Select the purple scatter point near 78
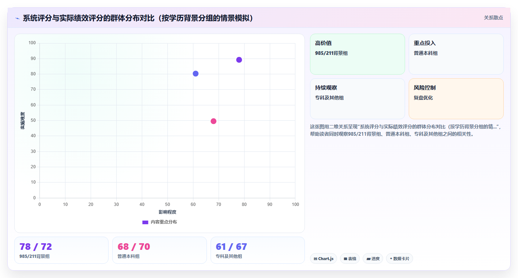Image resolution: width=518 pixels, height=278 pixels. point(239,60)
